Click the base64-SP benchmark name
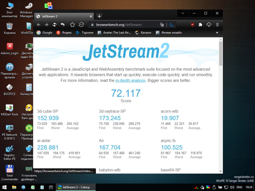255x191 pixels. pos(171,170)
